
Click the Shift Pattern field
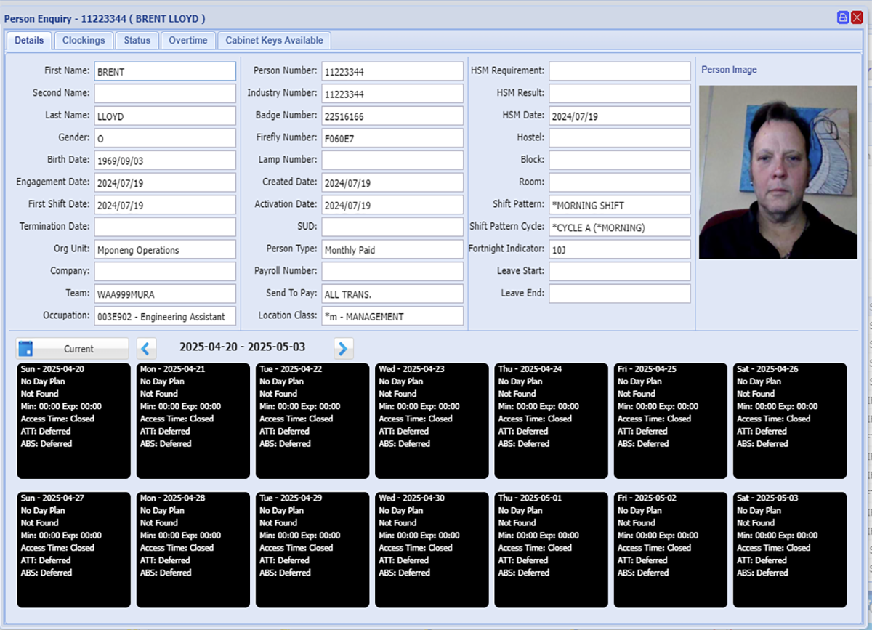[620, 205]
